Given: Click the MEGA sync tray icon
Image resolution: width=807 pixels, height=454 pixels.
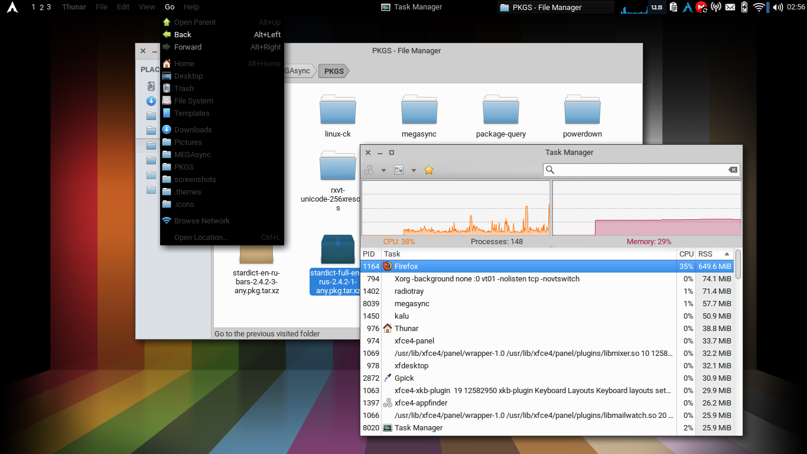Looking at the screenshot, I should [701, 7].
